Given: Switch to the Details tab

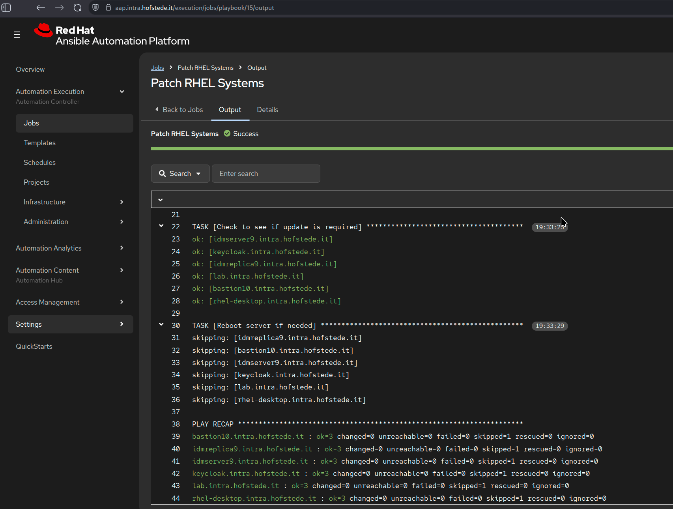Looking at the screenshot, I should (267, 110).
